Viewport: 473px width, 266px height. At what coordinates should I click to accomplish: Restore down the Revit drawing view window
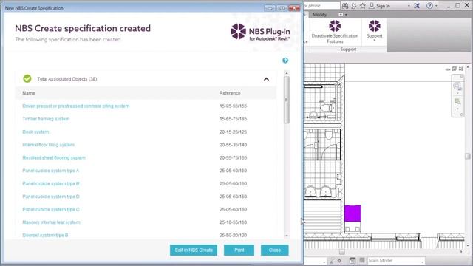click(x=455, y=69)
